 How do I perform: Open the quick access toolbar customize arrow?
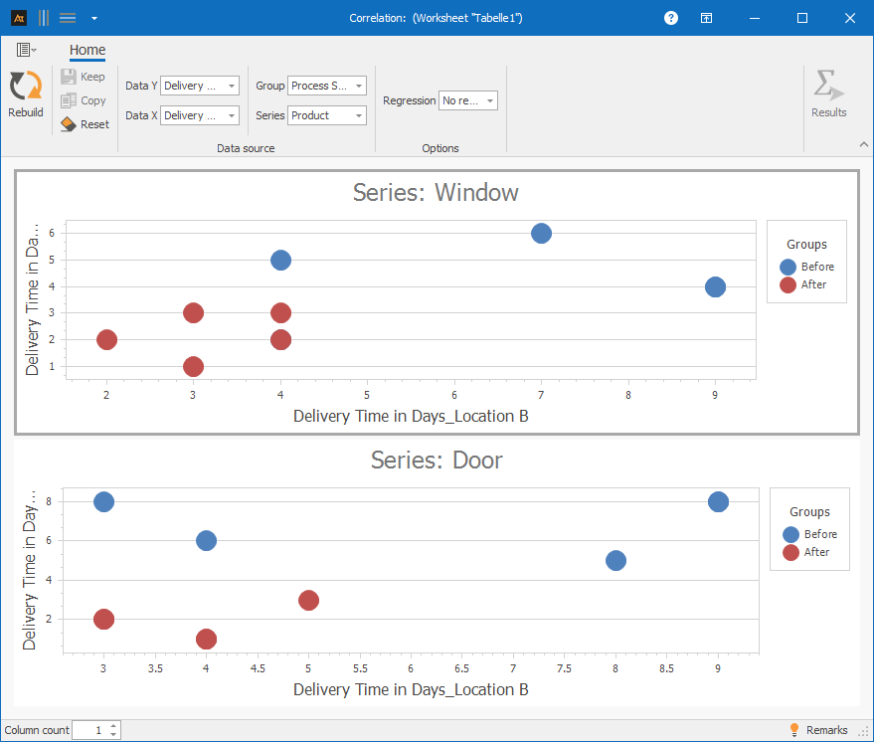click(93, 18)
